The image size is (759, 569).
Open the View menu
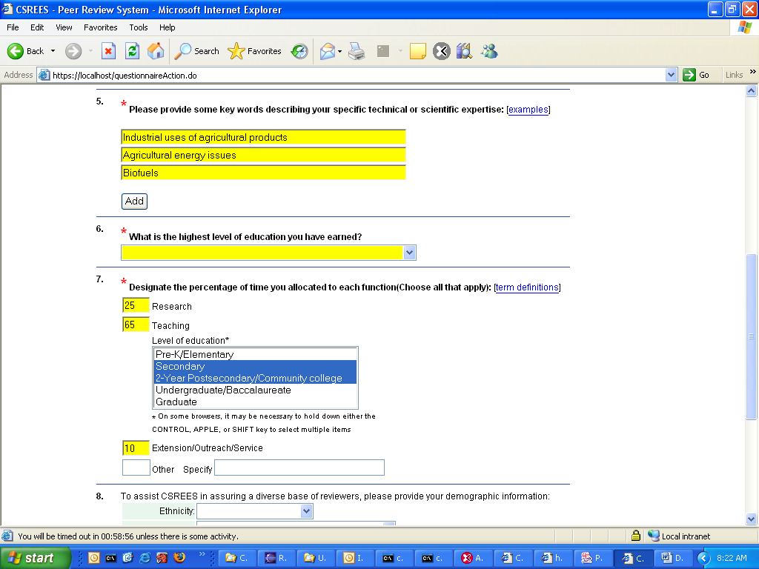coord(64,27)
